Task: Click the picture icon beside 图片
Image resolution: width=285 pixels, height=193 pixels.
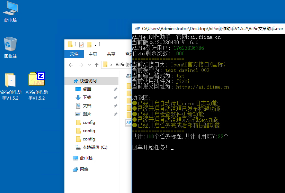Action: [78, 114]
